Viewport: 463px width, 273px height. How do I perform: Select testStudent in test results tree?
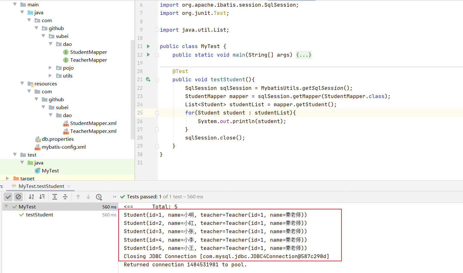(39, 215)
